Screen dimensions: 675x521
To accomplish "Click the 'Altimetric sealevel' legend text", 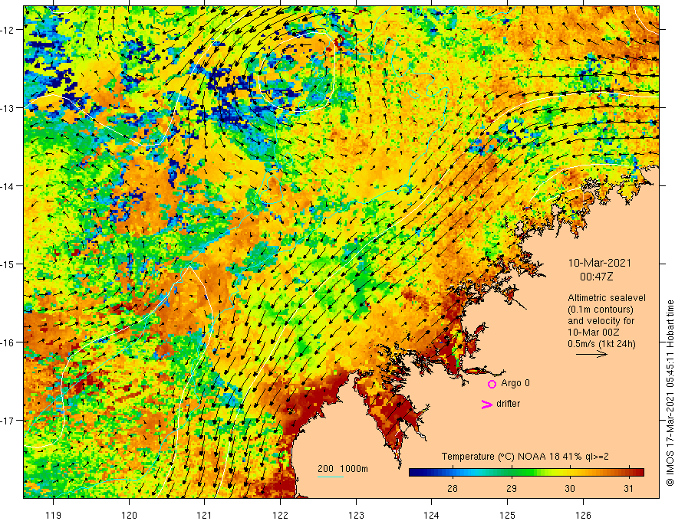I will click(607, 298).
